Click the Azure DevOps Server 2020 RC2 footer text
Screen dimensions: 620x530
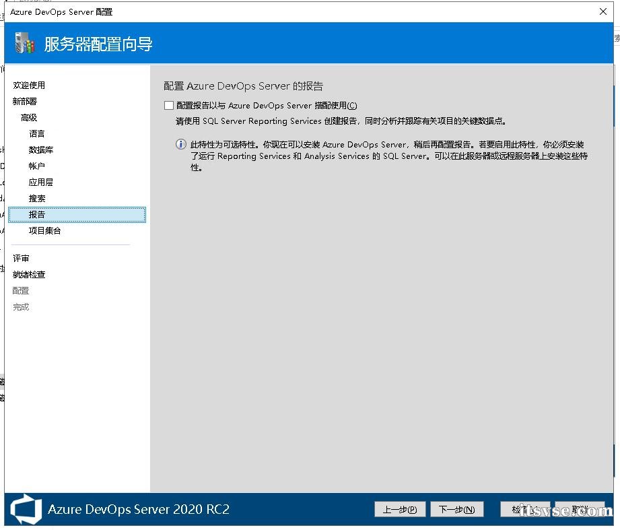pos(139,509)
